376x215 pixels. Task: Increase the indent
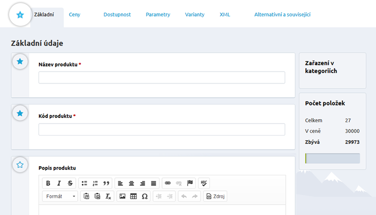pyautogui.click(x=170, y=196)
